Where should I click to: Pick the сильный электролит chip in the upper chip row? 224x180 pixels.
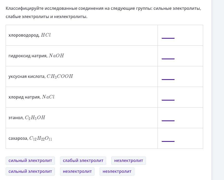[x=30, y=161]
